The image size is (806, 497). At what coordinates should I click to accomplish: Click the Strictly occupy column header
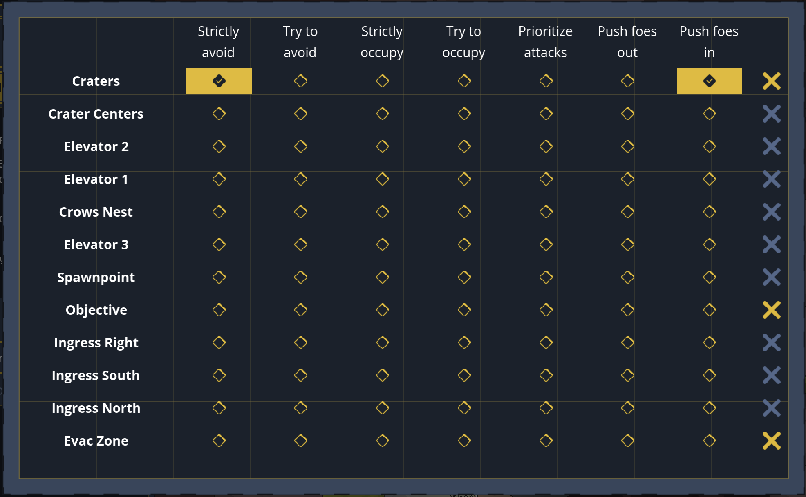coord(382,42)
